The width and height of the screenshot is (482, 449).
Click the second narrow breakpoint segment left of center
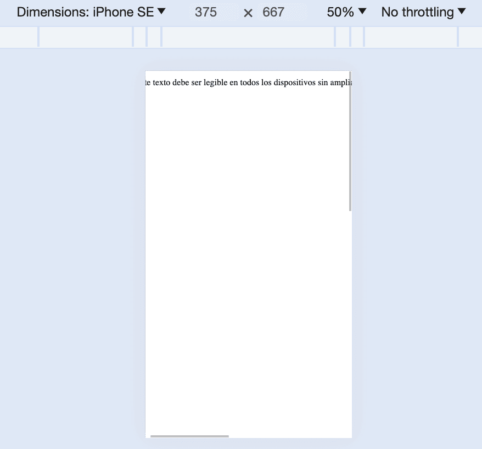(x=140, y=37)
